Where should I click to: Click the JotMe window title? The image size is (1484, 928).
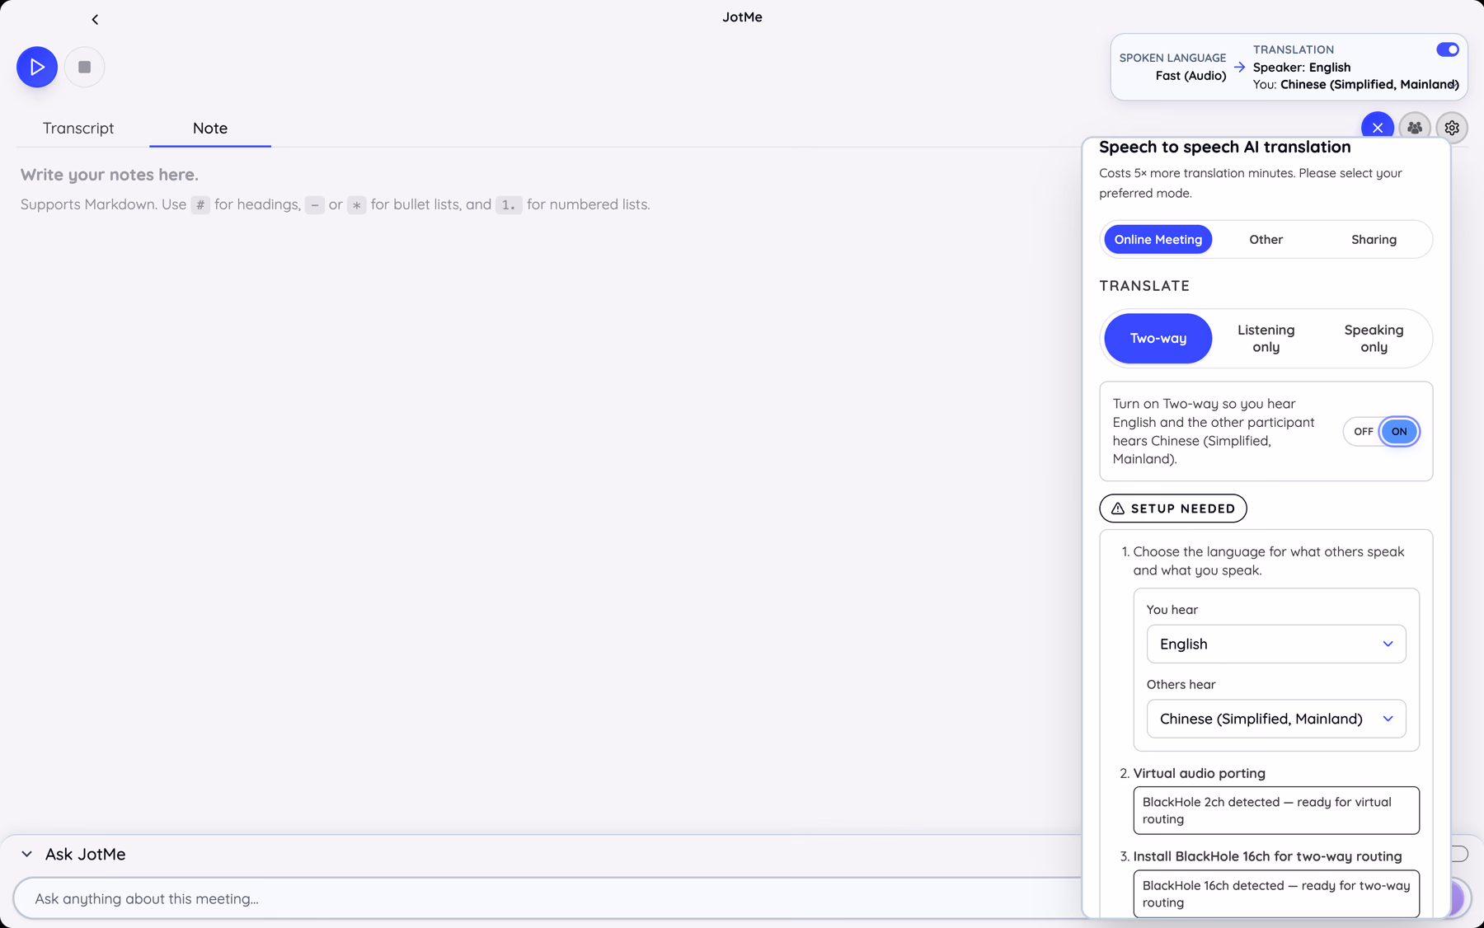[x=742, y=17]
